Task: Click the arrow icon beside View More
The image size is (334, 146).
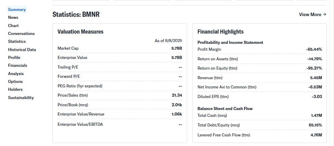Action: pyautogui.click(x=324, y=14)
